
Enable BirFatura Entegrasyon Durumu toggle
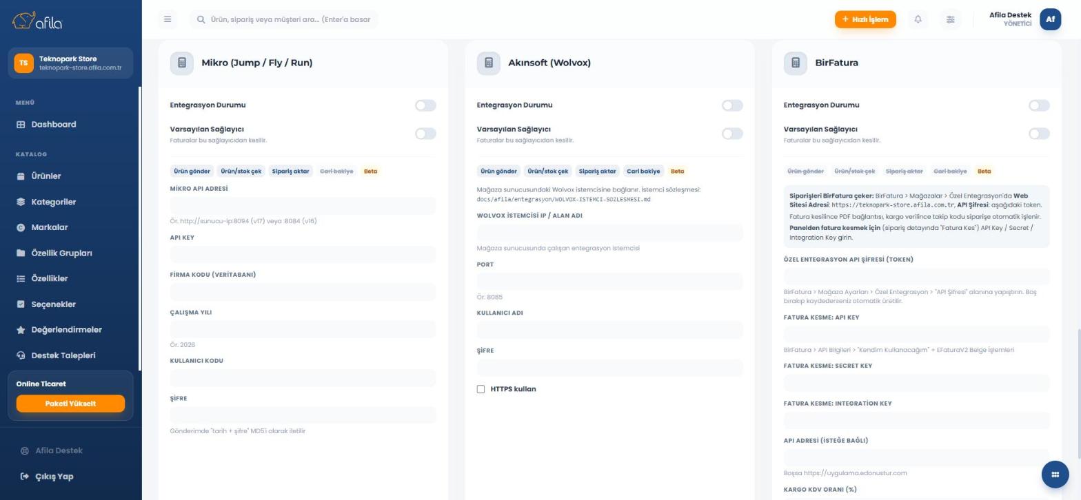(1039, 105)
